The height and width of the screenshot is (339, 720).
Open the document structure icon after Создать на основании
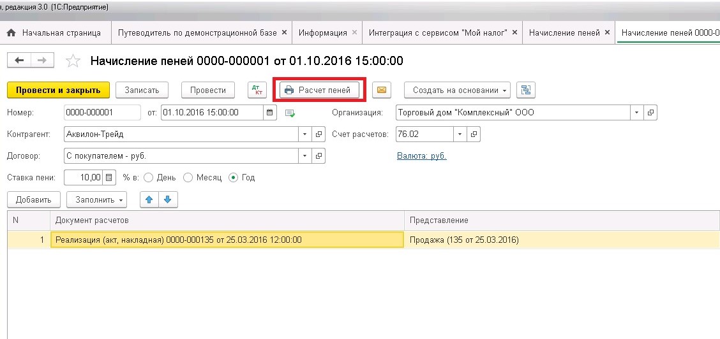click(526, 90)
